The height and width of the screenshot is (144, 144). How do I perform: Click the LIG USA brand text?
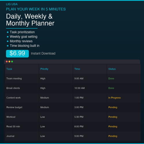tap(12, 4)
